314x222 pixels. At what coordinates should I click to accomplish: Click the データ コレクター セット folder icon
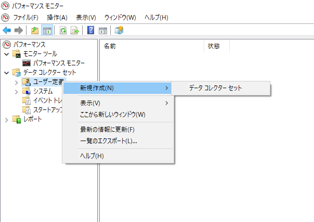coord(17,73)
